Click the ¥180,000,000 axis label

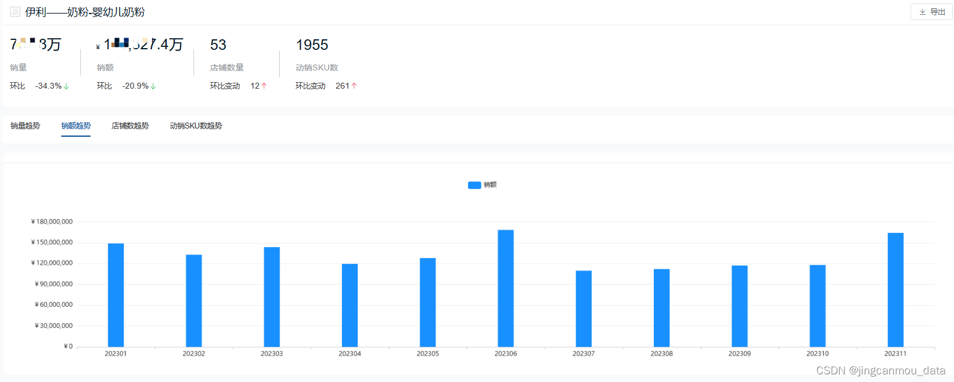coord(52,222)
